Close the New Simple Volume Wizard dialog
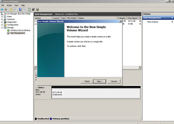The width and height of the screenshot is (174, 124). tap(120, 21)
